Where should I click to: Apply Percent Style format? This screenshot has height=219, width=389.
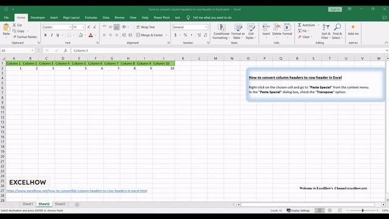tap(185, 35)
